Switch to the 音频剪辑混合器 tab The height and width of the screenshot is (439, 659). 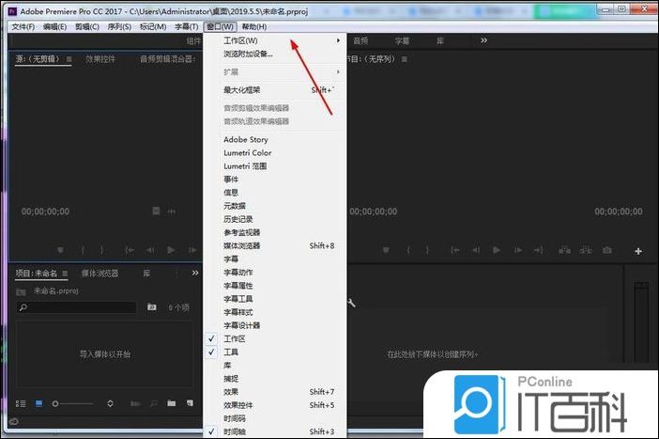(167, 59)
